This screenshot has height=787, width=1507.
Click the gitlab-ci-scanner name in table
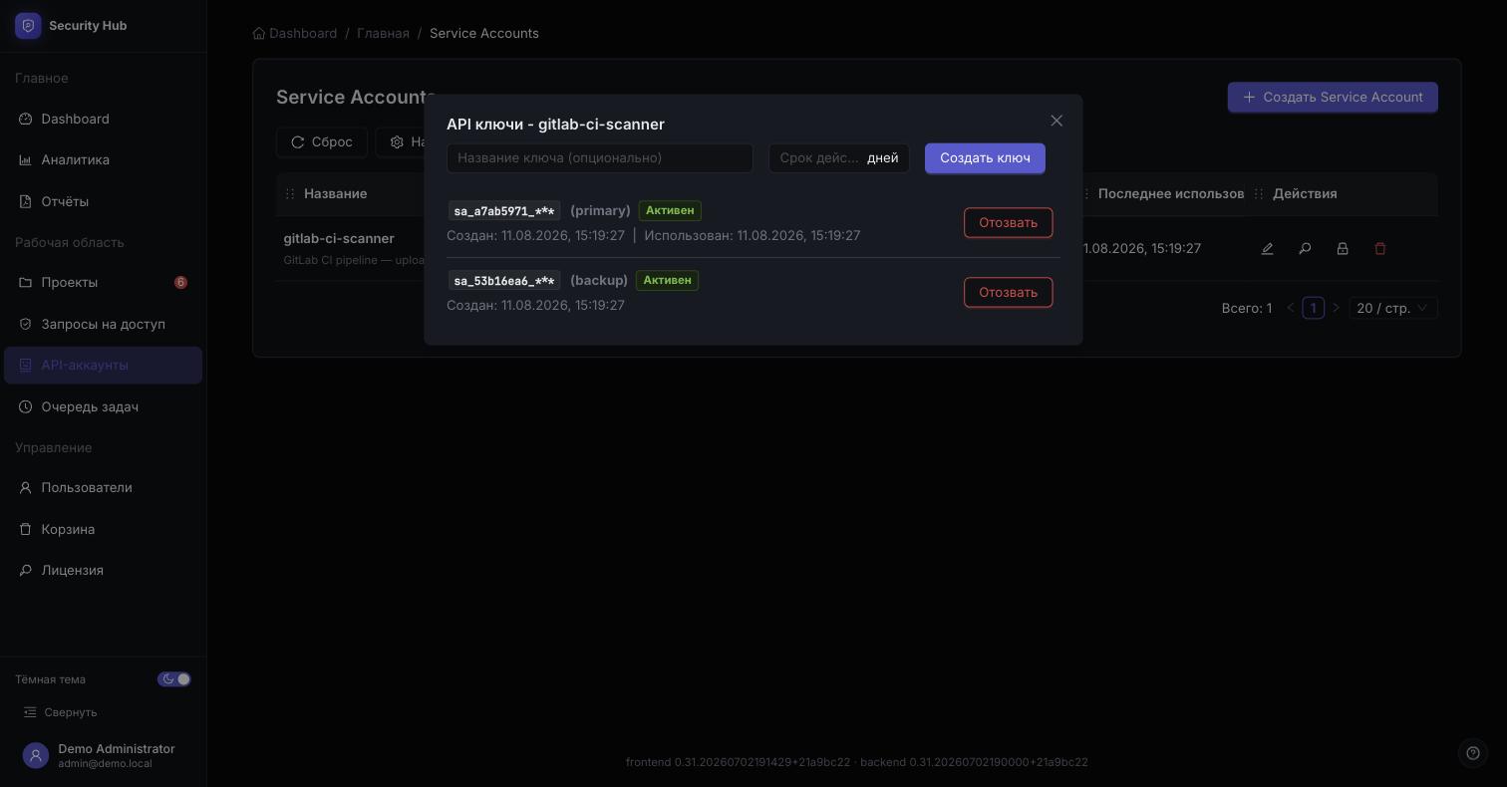pos(339,238)
